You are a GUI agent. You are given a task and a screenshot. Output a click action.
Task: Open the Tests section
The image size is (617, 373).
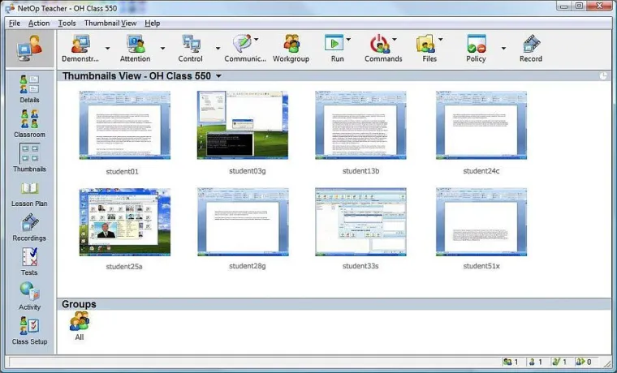tap(29, 261)
